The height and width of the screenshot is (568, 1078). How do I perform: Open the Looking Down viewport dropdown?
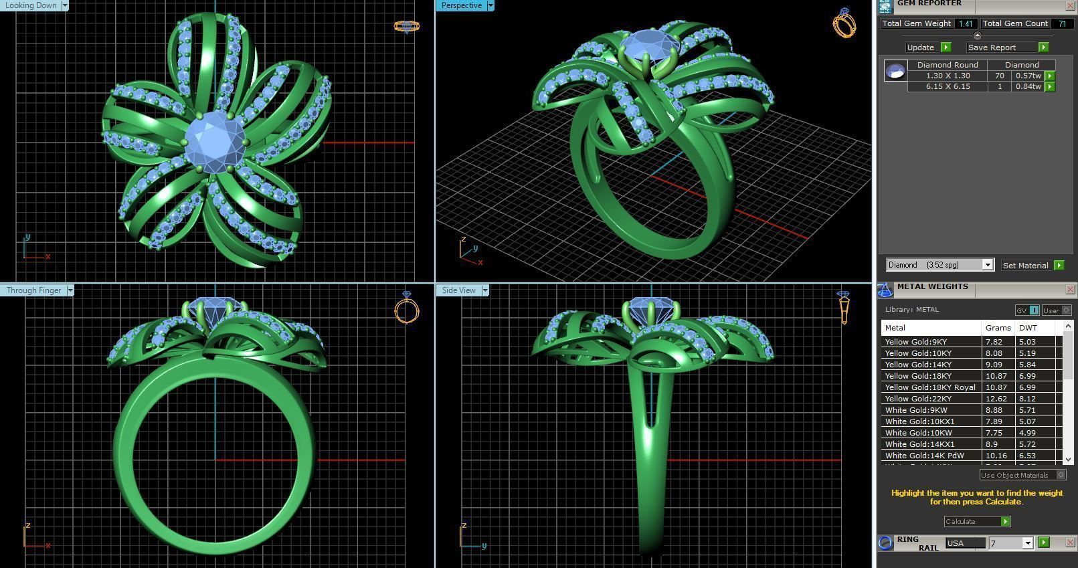click(65, 5)
